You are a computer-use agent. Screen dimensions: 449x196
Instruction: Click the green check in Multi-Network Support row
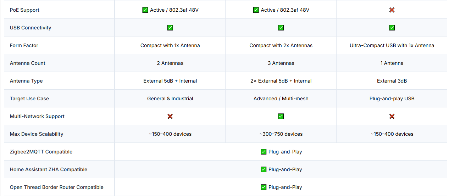tap(281, 116)
